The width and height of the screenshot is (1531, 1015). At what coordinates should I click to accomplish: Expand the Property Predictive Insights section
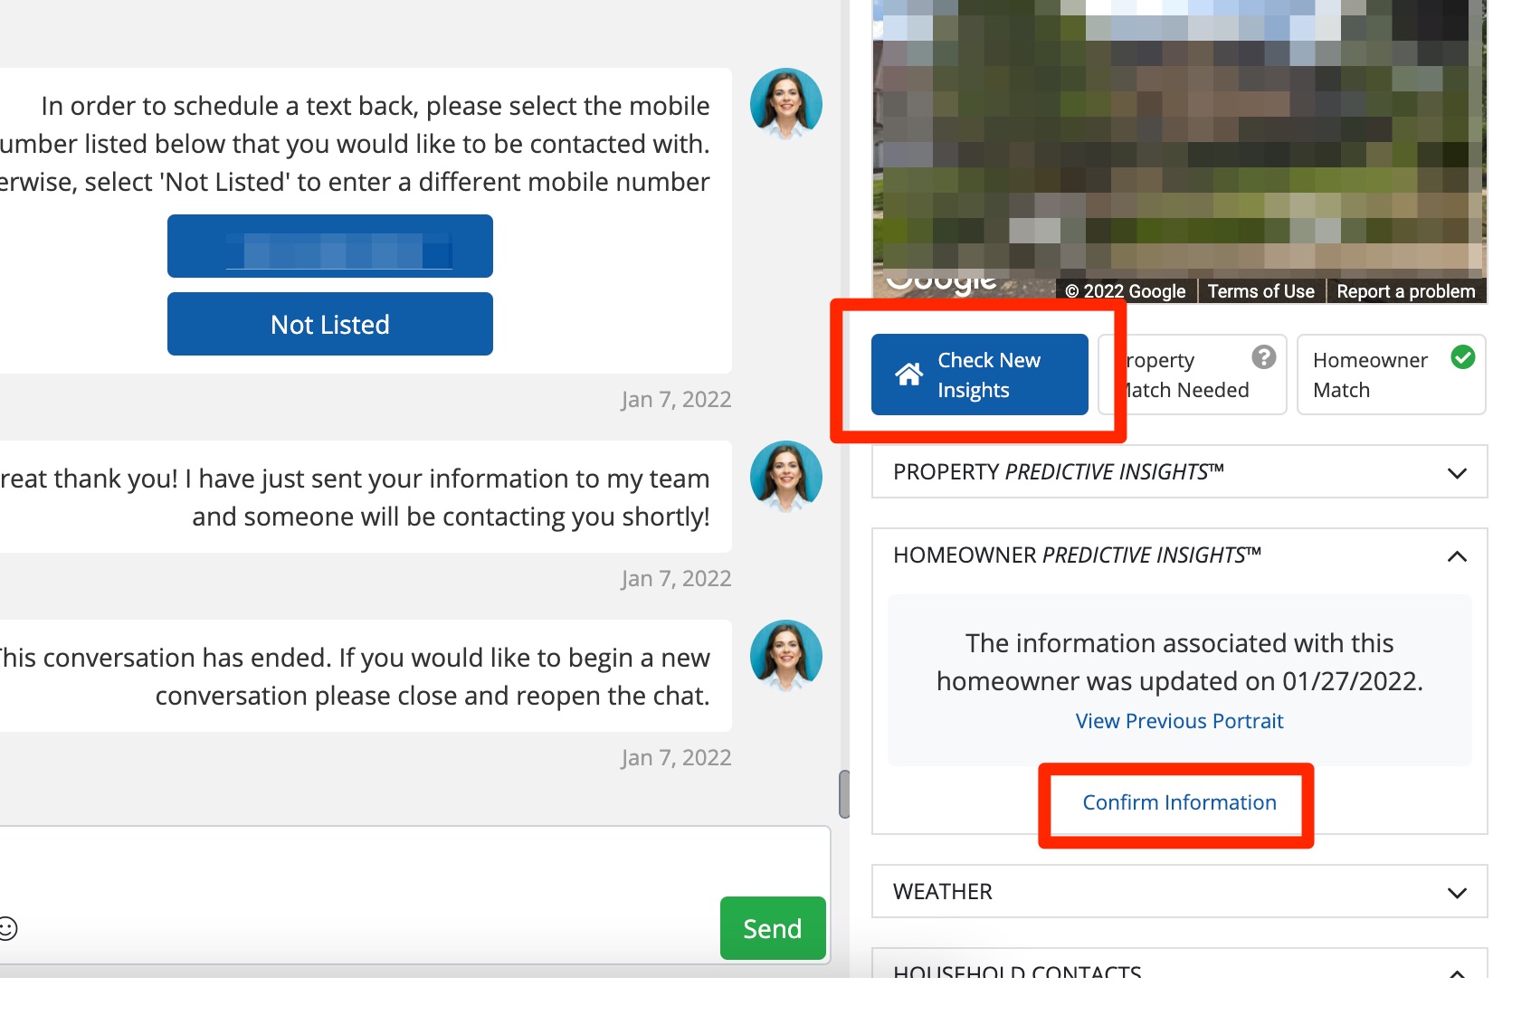(1456, 473)
